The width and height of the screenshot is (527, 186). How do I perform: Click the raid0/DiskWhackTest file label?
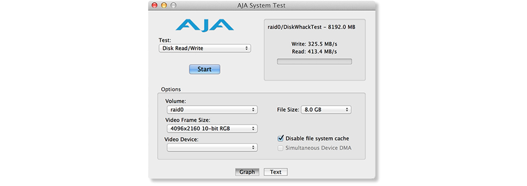312,27
